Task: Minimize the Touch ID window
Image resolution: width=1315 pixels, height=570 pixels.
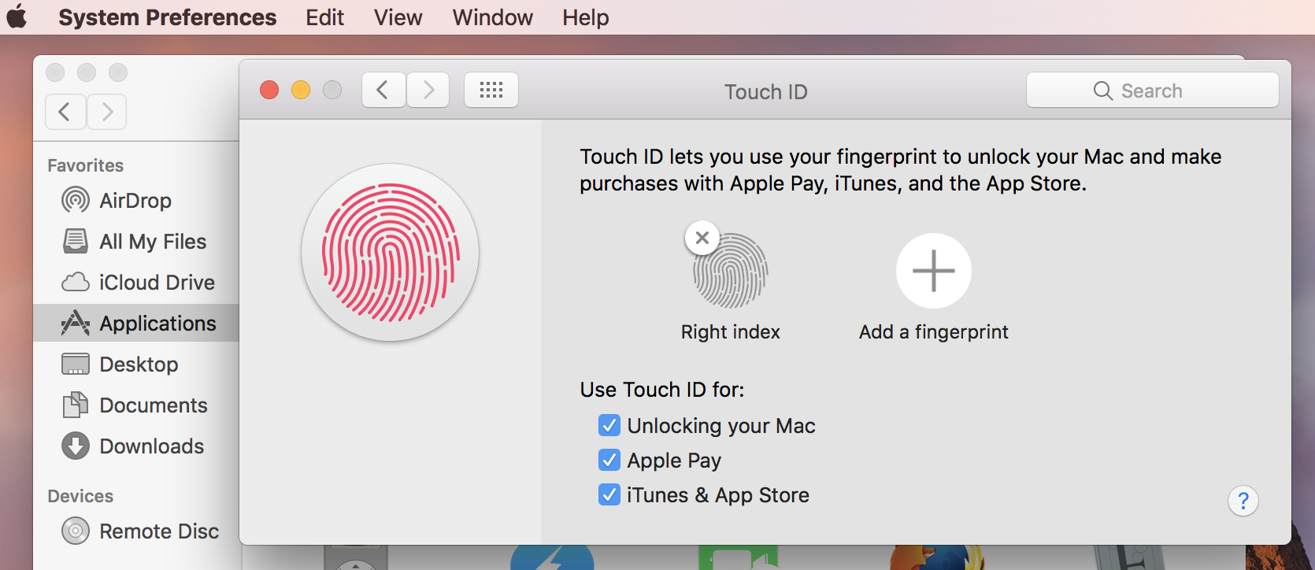Action: pos(301,90)
